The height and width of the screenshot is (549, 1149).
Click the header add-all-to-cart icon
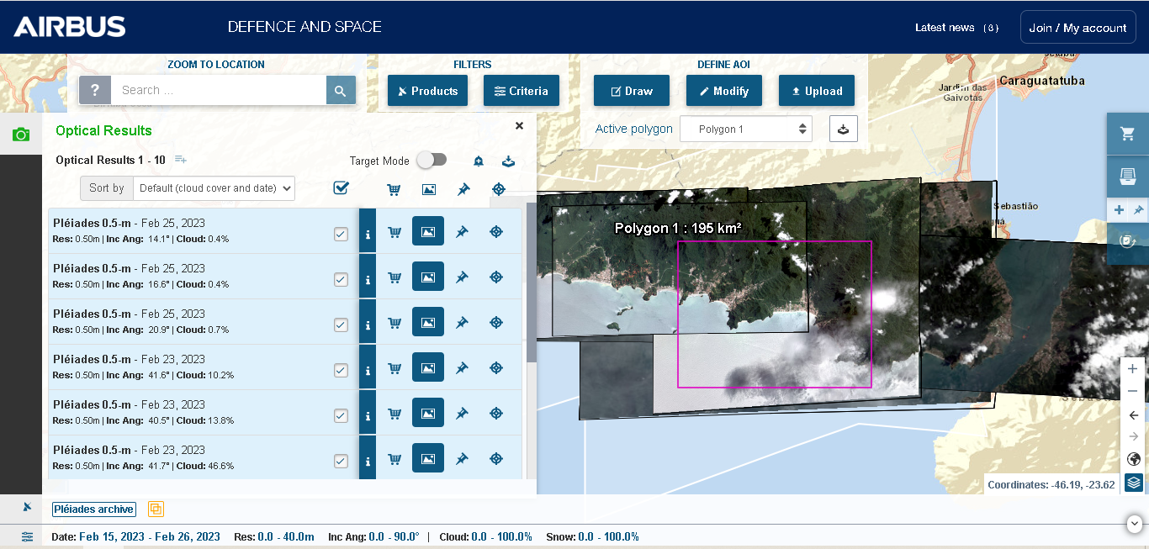point(394,190)
